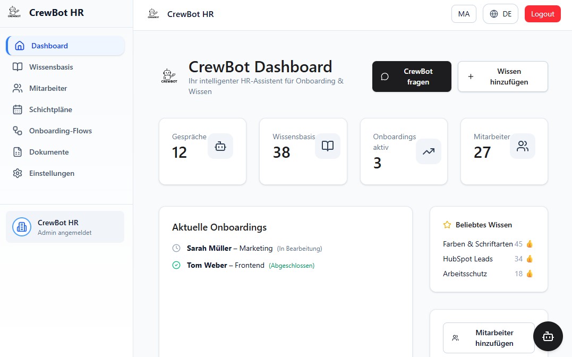Open Schichtpläne from the sidebar
Image resolution: width=572 pixels, height=357 pixels.
pos(50,109)
